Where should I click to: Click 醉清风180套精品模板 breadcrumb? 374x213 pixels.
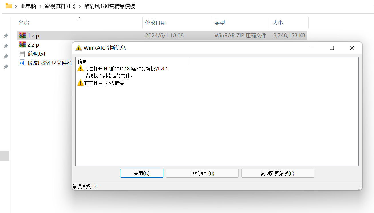coord(110,6)
